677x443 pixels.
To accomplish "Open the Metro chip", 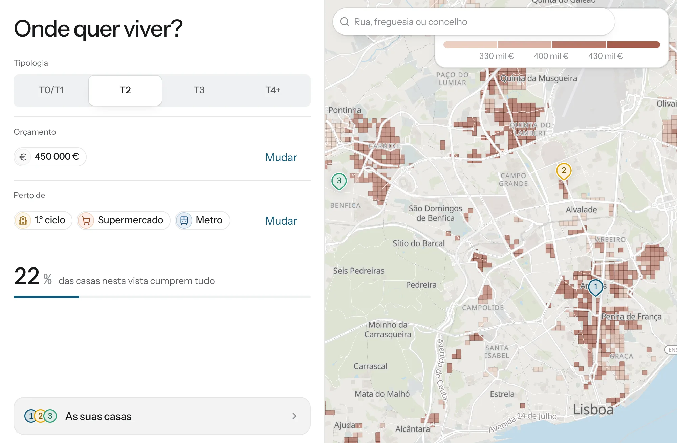I will pos(202,220).
